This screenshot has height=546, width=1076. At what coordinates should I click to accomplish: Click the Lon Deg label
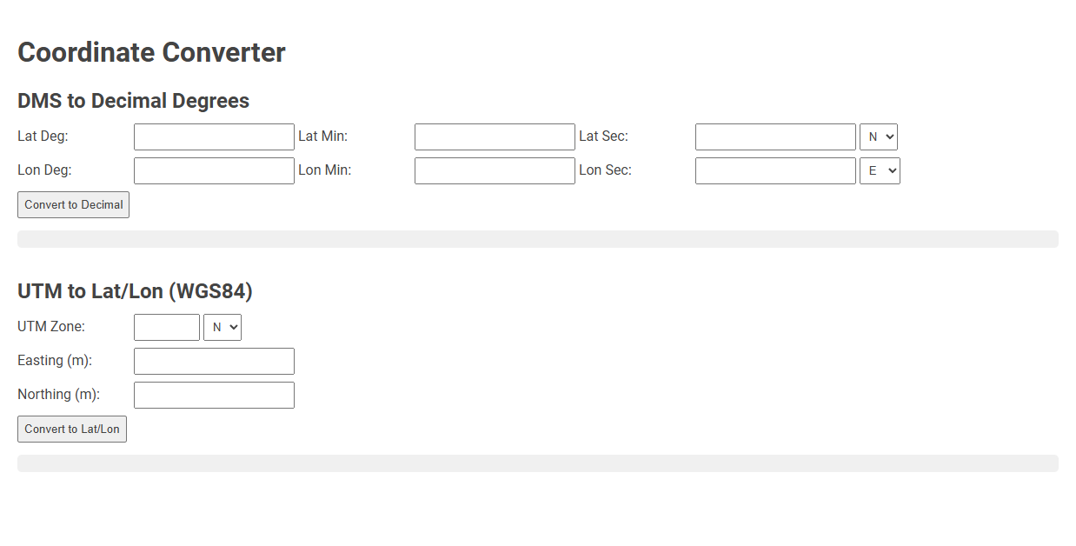43,170
